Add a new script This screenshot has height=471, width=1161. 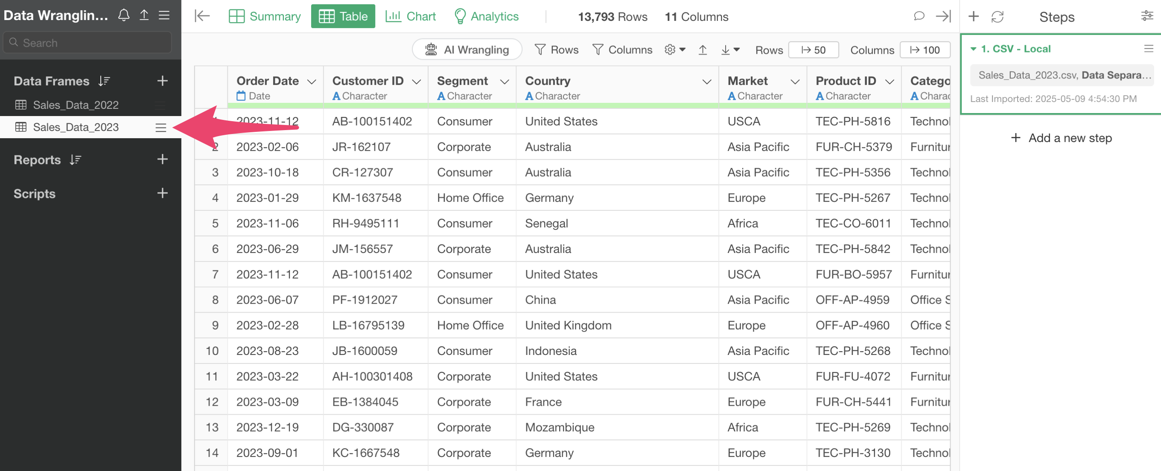162,193
